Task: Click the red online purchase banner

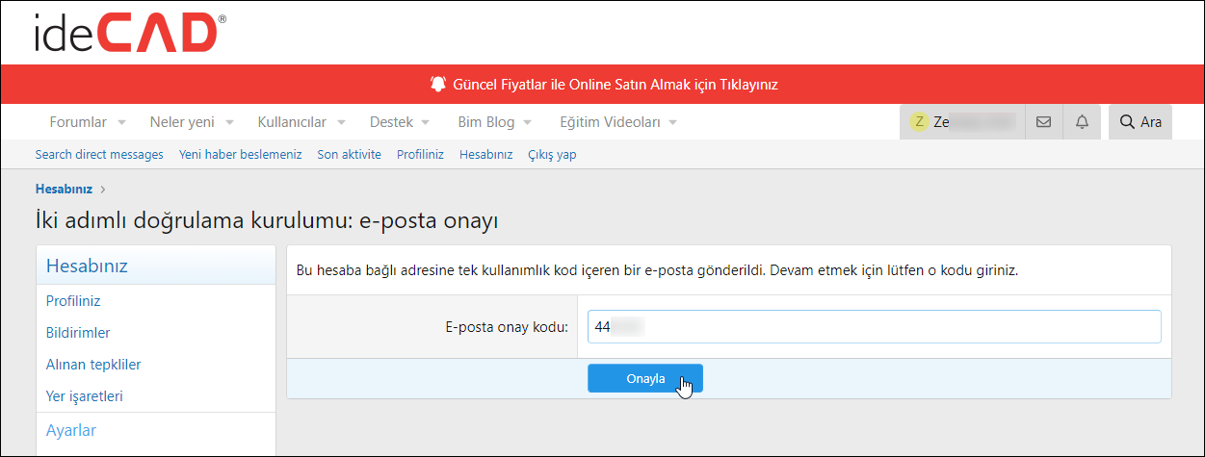Action: pos(603,85)
